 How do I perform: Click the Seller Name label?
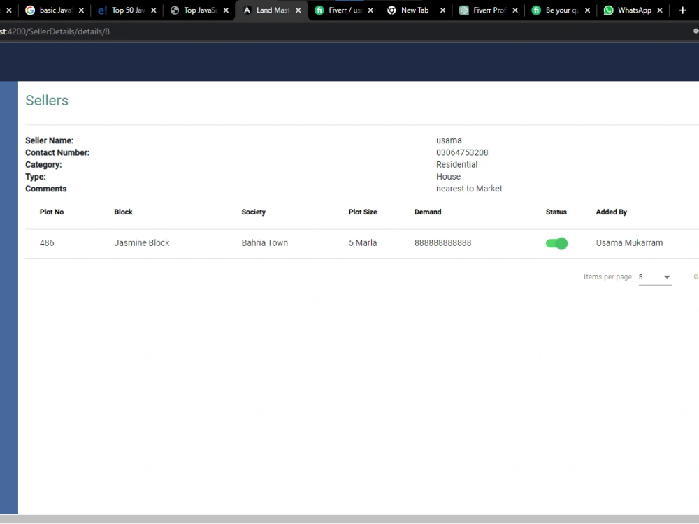(50, 140)
